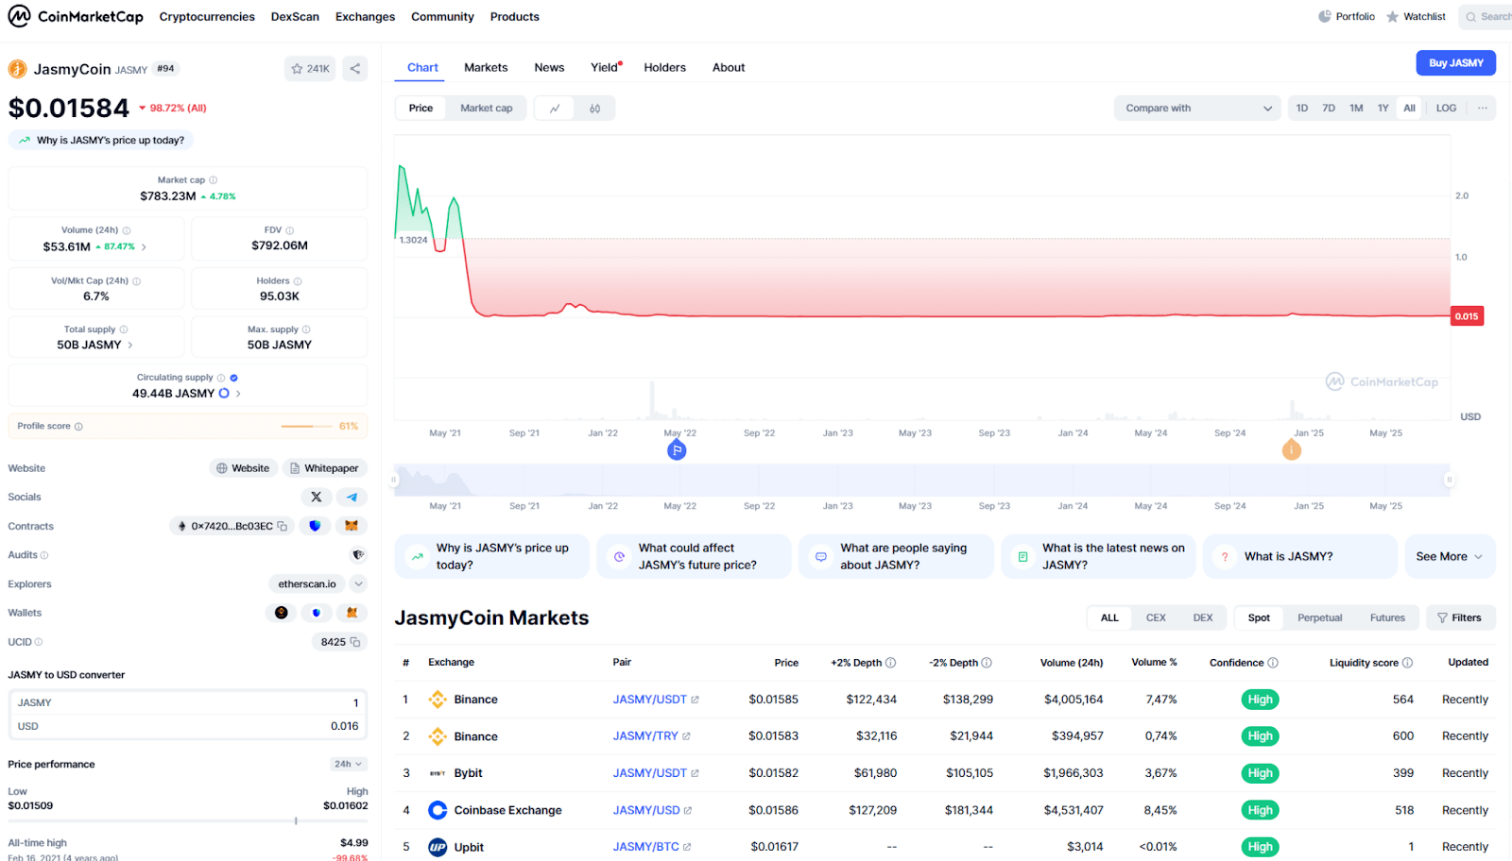Set chart range to 1M
The width and height of the screenshot is (1512, 861).
[x=1355, y=109]
